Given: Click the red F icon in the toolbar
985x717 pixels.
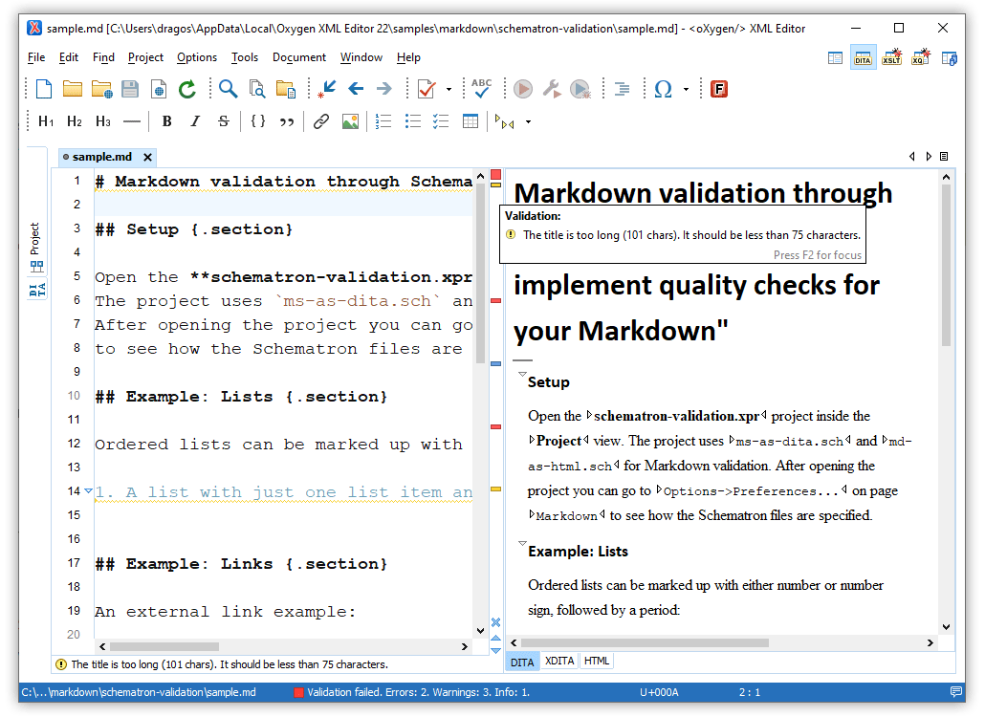Looking at the screenshot, I should tap(719, 89).
